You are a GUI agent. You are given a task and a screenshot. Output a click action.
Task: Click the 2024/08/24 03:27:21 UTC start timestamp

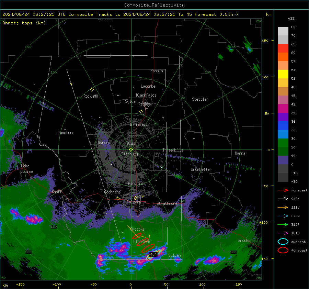pos(34,14)
